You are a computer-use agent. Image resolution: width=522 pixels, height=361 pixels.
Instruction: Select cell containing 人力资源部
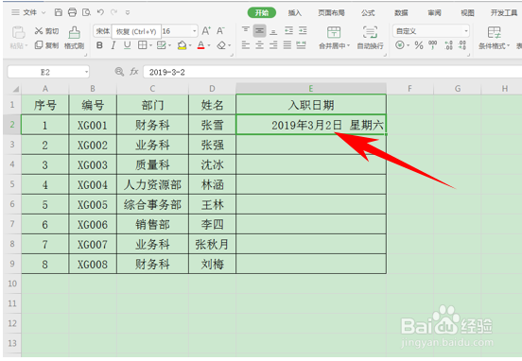tap(152, 184)
